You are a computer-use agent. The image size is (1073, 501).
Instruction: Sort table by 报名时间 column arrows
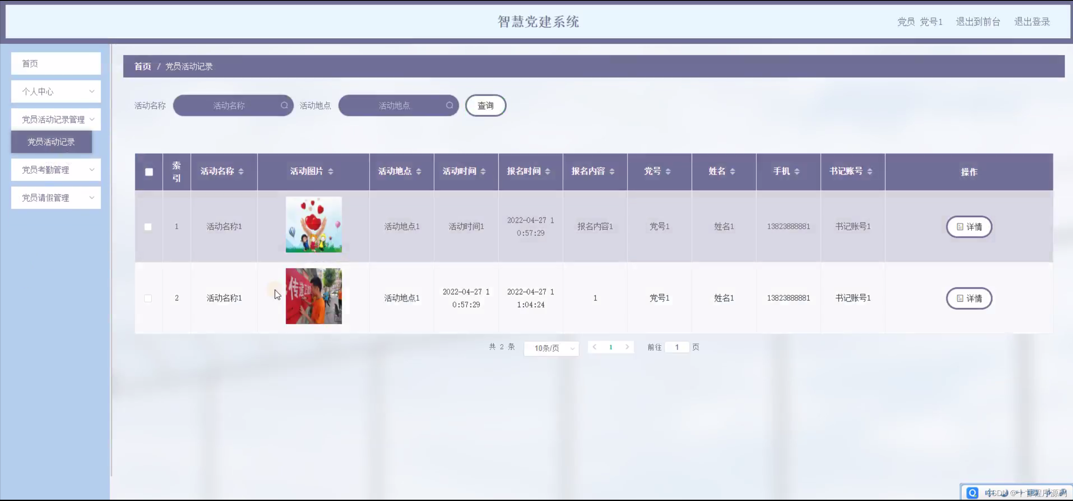547,171
